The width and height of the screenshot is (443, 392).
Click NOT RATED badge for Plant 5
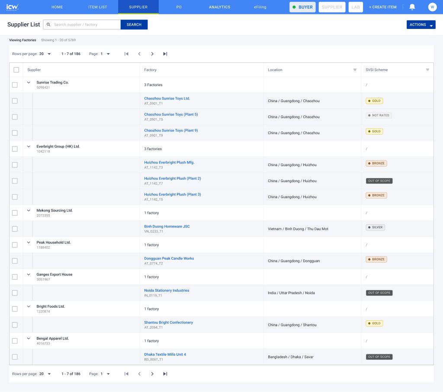[379, 116]
